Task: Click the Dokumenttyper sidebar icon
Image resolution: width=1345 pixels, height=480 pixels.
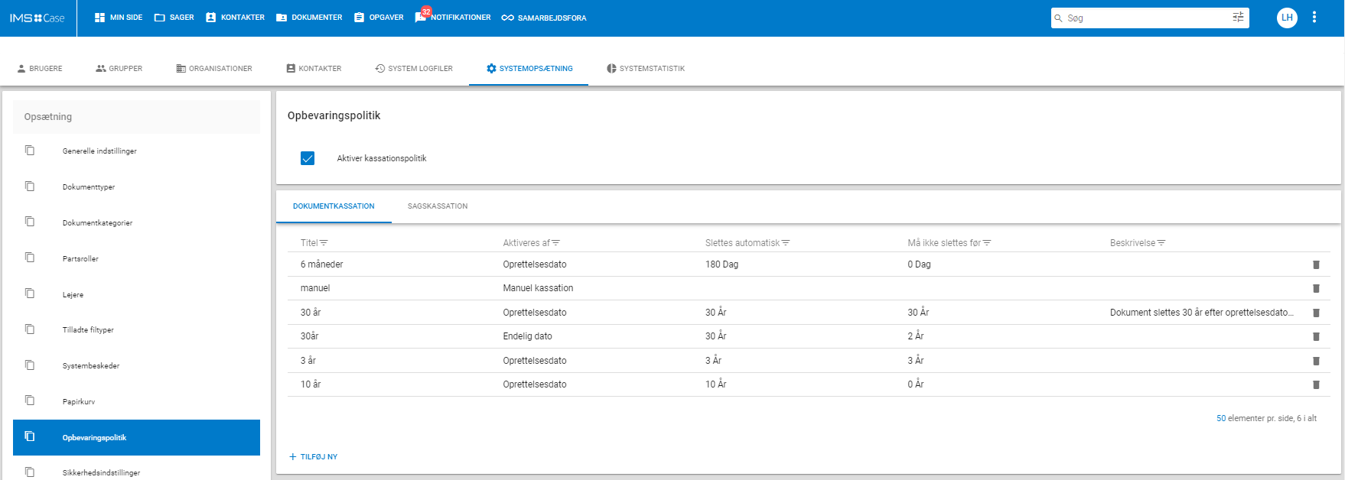Action: tap(30, 186)
